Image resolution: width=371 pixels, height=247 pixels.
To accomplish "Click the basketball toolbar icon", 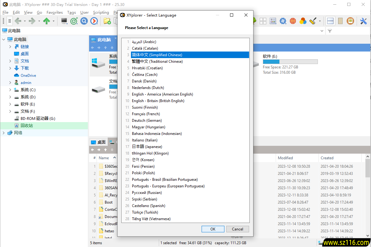I will 293,21.
